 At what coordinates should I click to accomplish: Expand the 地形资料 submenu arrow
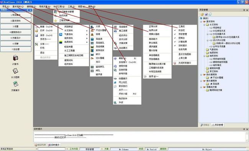coord(87,38)
